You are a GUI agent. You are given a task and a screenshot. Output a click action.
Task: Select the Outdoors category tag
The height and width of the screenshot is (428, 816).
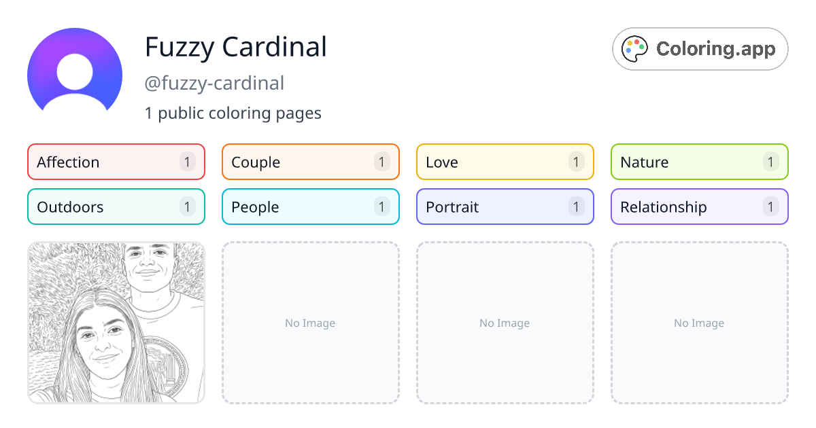click(116, 207)
